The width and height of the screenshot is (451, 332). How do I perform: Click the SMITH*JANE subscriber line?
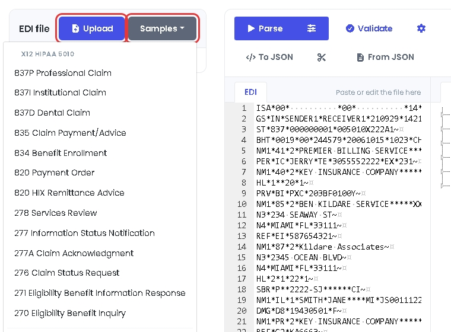point(338,300)
